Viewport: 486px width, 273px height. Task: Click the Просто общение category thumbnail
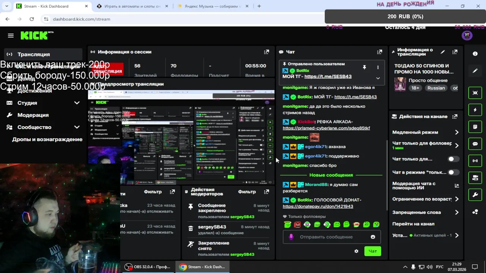click(x=400, y=84)
